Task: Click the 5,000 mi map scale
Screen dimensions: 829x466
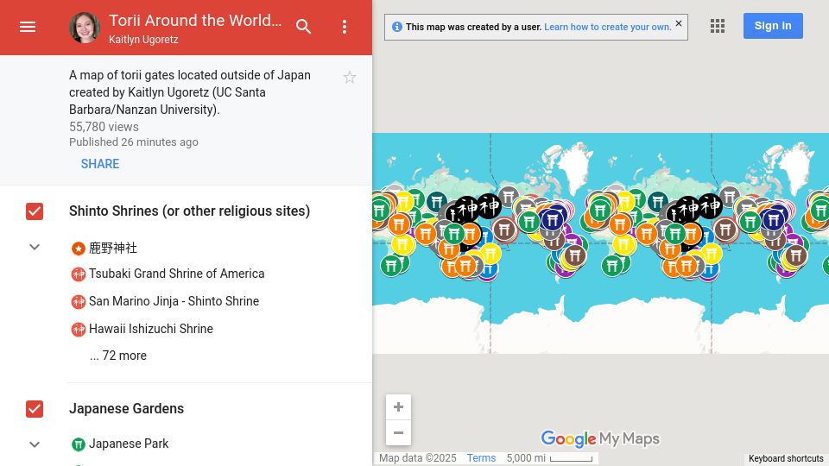Action: (x=549, y=458)
